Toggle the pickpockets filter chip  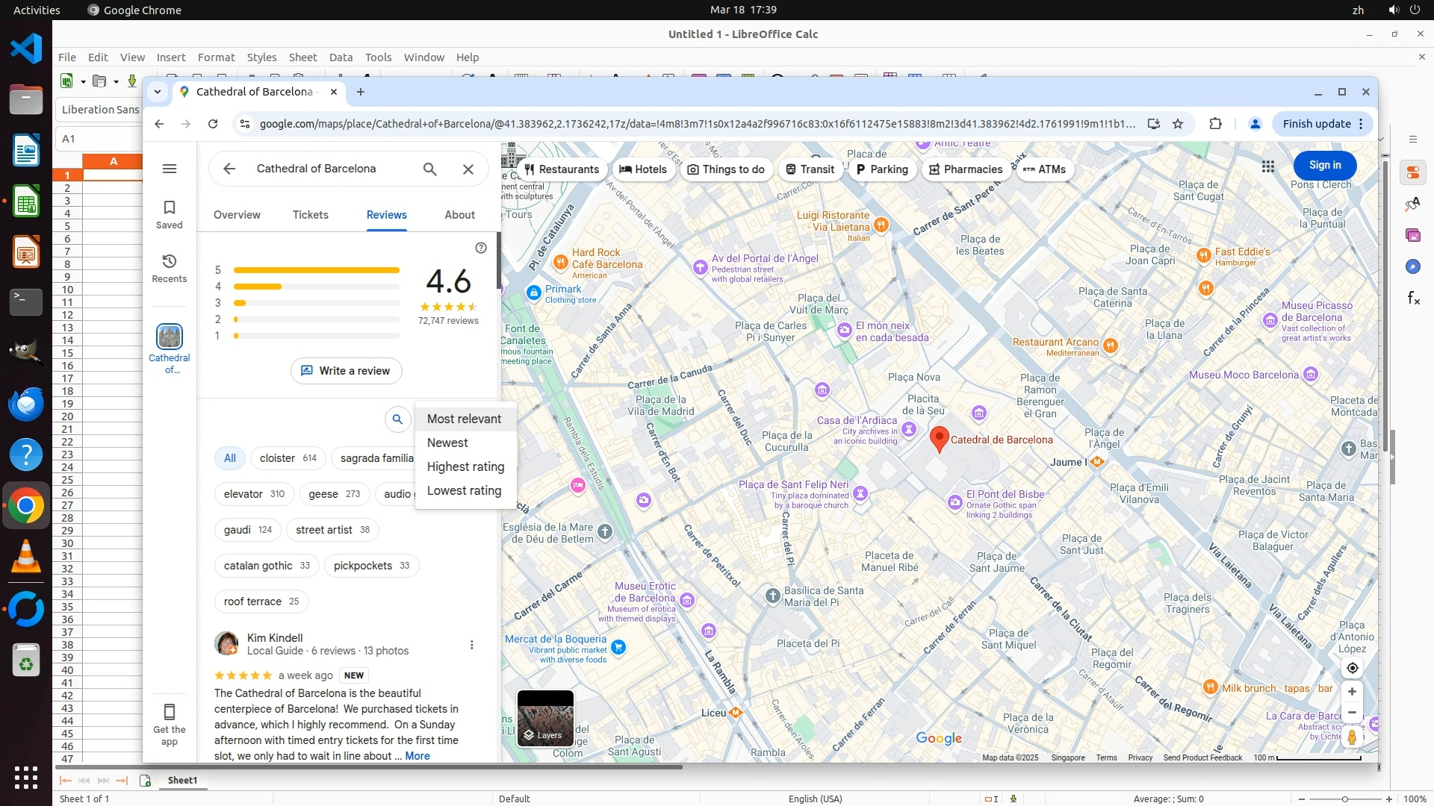point(371,566)
